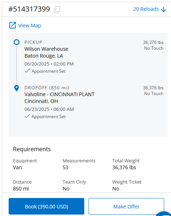Select the load number #514317399
The height and width of the screenshot is (216, 171).
pos(29,9)
